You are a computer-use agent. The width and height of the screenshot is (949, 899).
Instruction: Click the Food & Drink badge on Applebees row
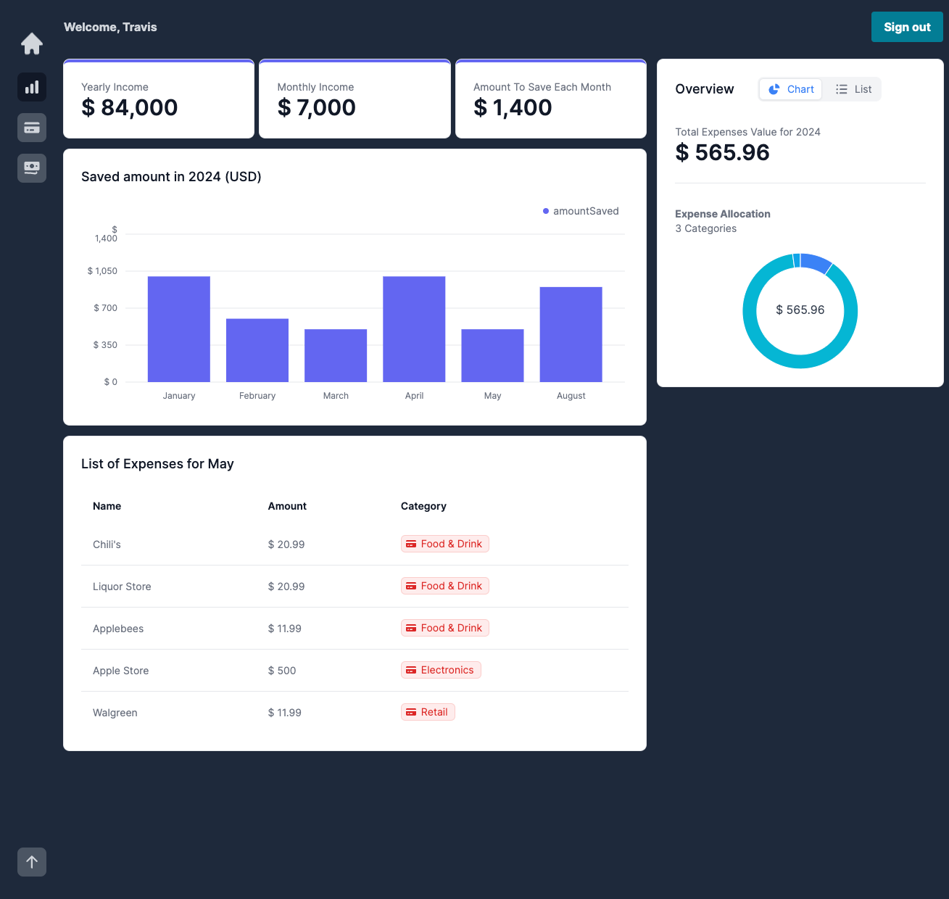tap(444, 628)
